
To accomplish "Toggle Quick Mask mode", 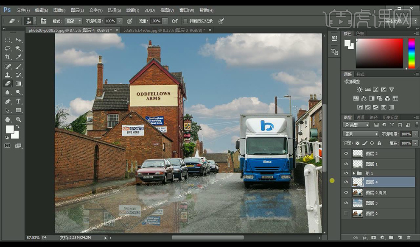I will (x=8, y=146).
